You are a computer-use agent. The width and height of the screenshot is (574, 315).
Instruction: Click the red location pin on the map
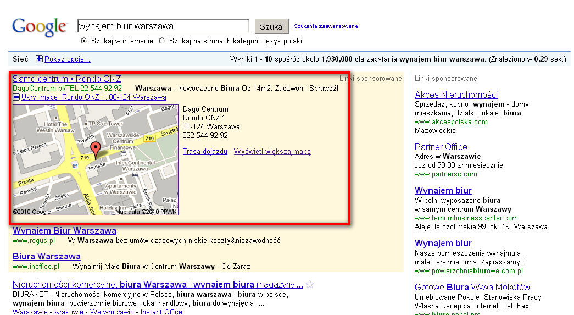tap(96, 150)
